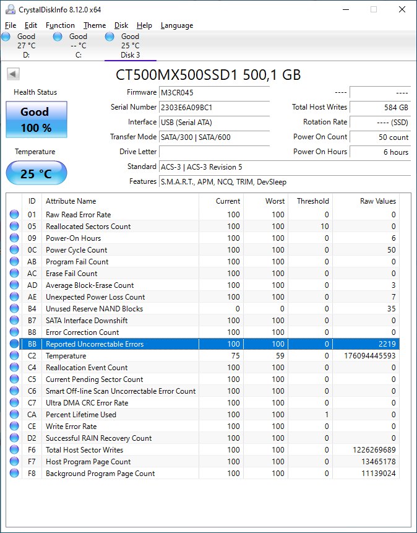Image resolution: width=417 pixels, height=533 pixels.
Task: Click the previous disk arrow button
Action: click(12, 74)
